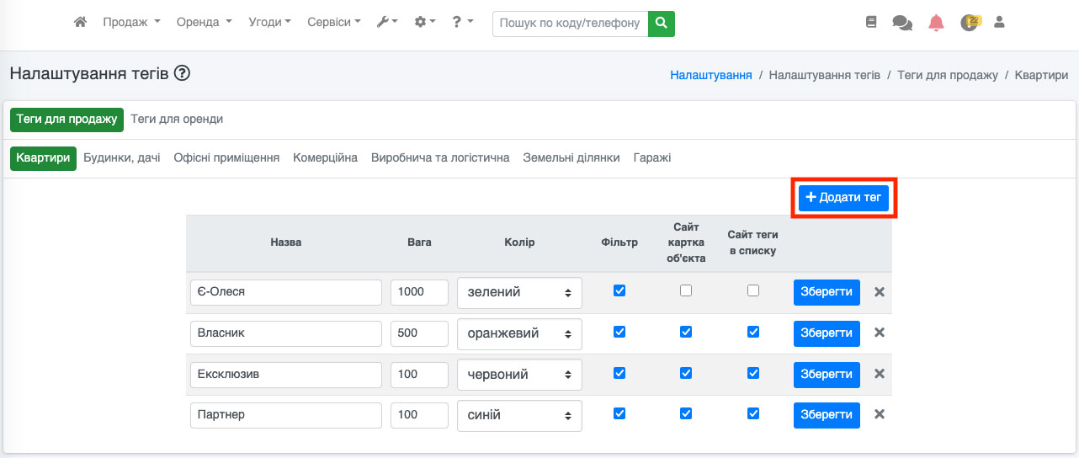Click the help icon beside Налаштування тегів
Viewport: 1079px width, 458px height.
pyautogui.click(x=182, y=74)
